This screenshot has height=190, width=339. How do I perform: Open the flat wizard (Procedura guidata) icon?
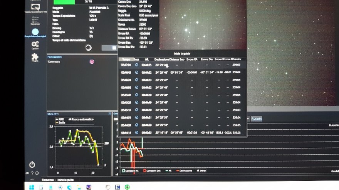pos(35,6)
